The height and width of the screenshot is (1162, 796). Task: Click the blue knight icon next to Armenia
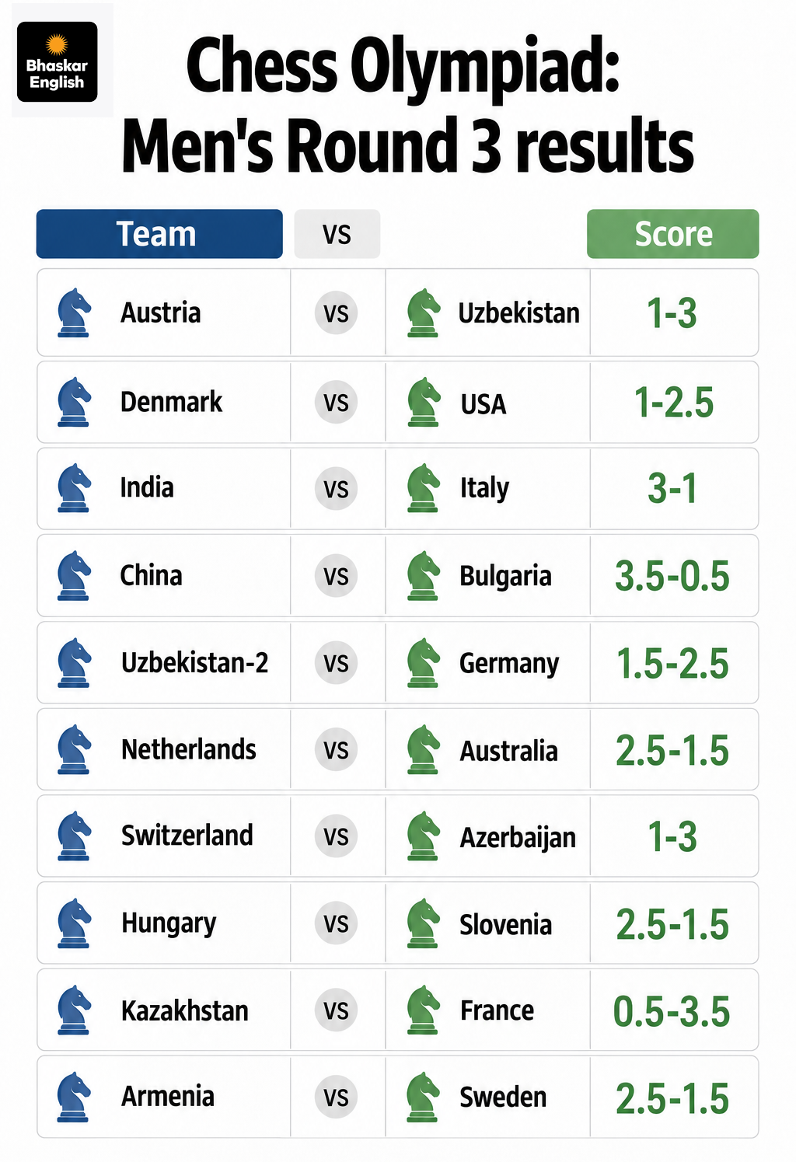point(75,1097)
